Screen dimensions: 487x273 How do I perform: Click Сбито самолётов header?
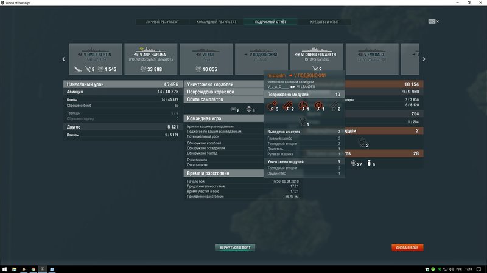pos(224,99)
